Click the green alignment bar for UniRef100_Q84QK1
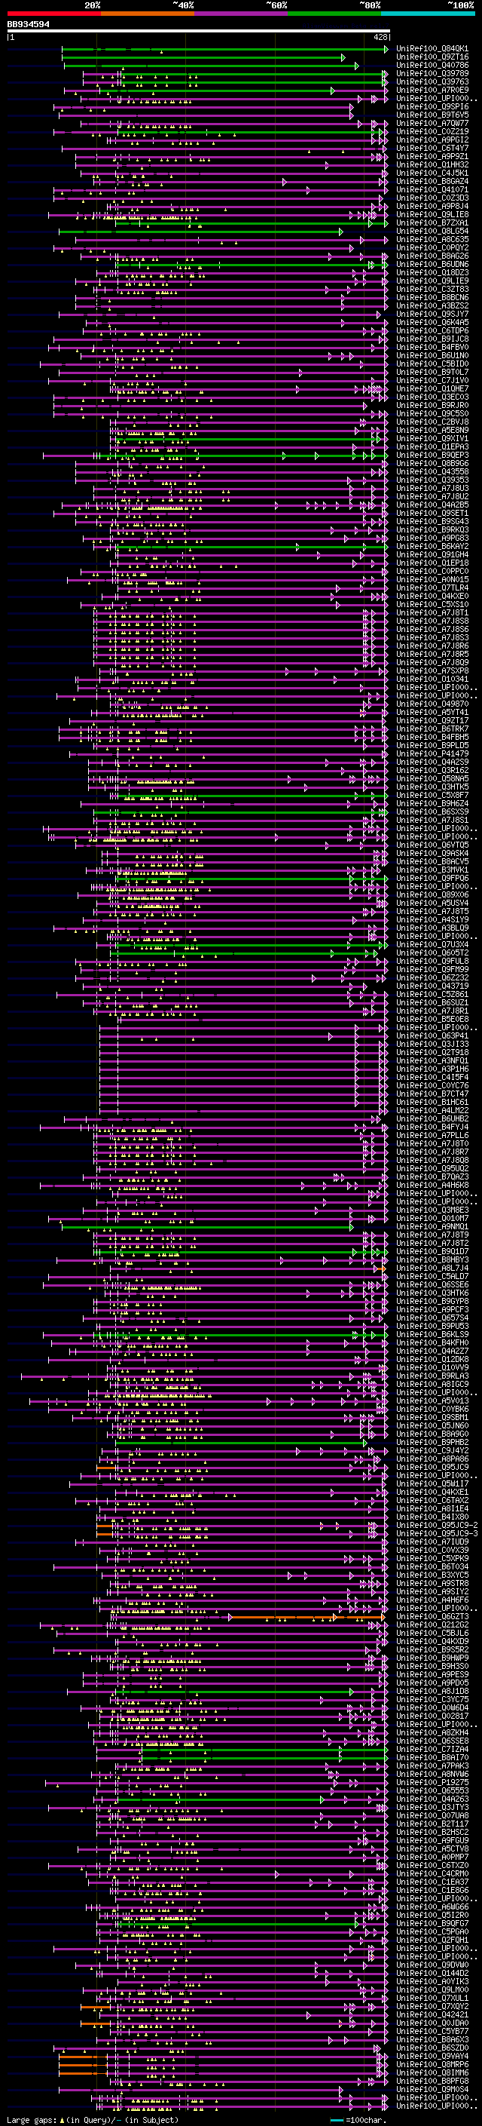 224,49
